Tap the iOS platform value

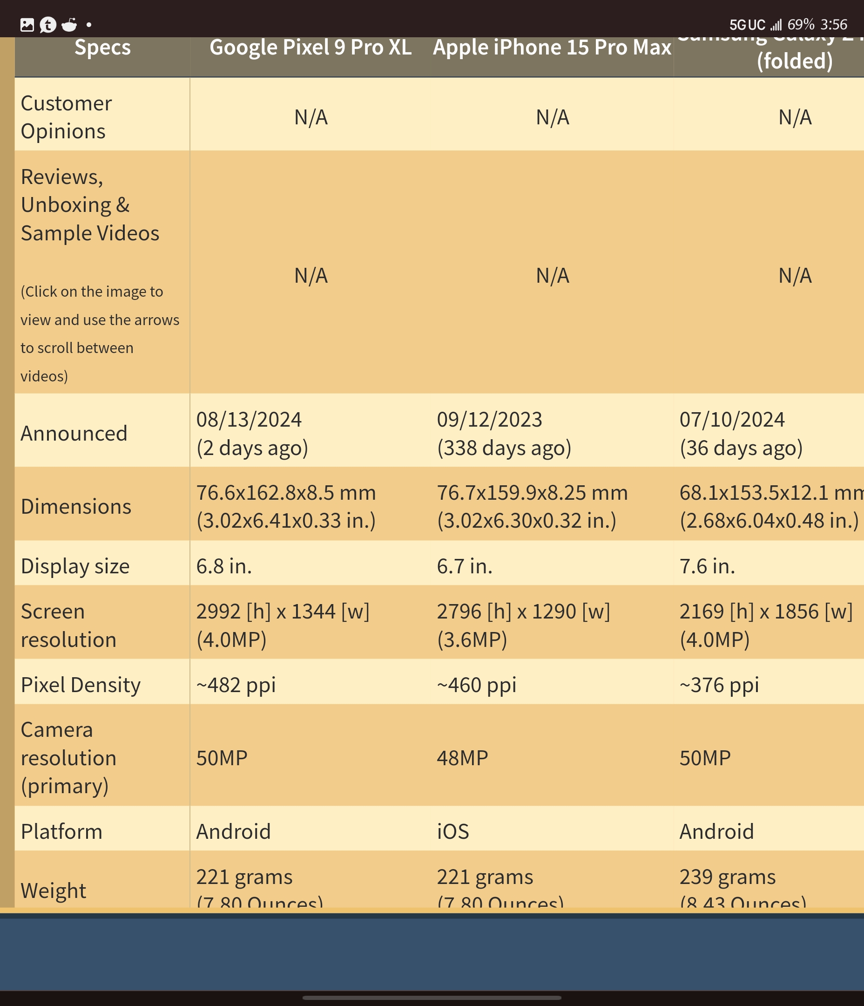[x=453, y=831]
